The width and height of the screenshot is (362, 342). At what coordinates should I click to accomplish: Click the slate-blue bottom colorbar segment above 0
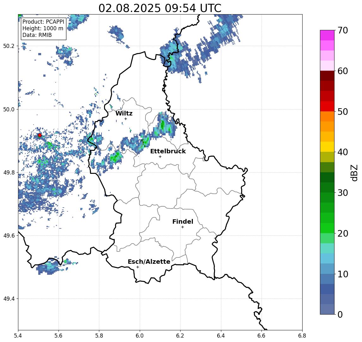[327, 309]
